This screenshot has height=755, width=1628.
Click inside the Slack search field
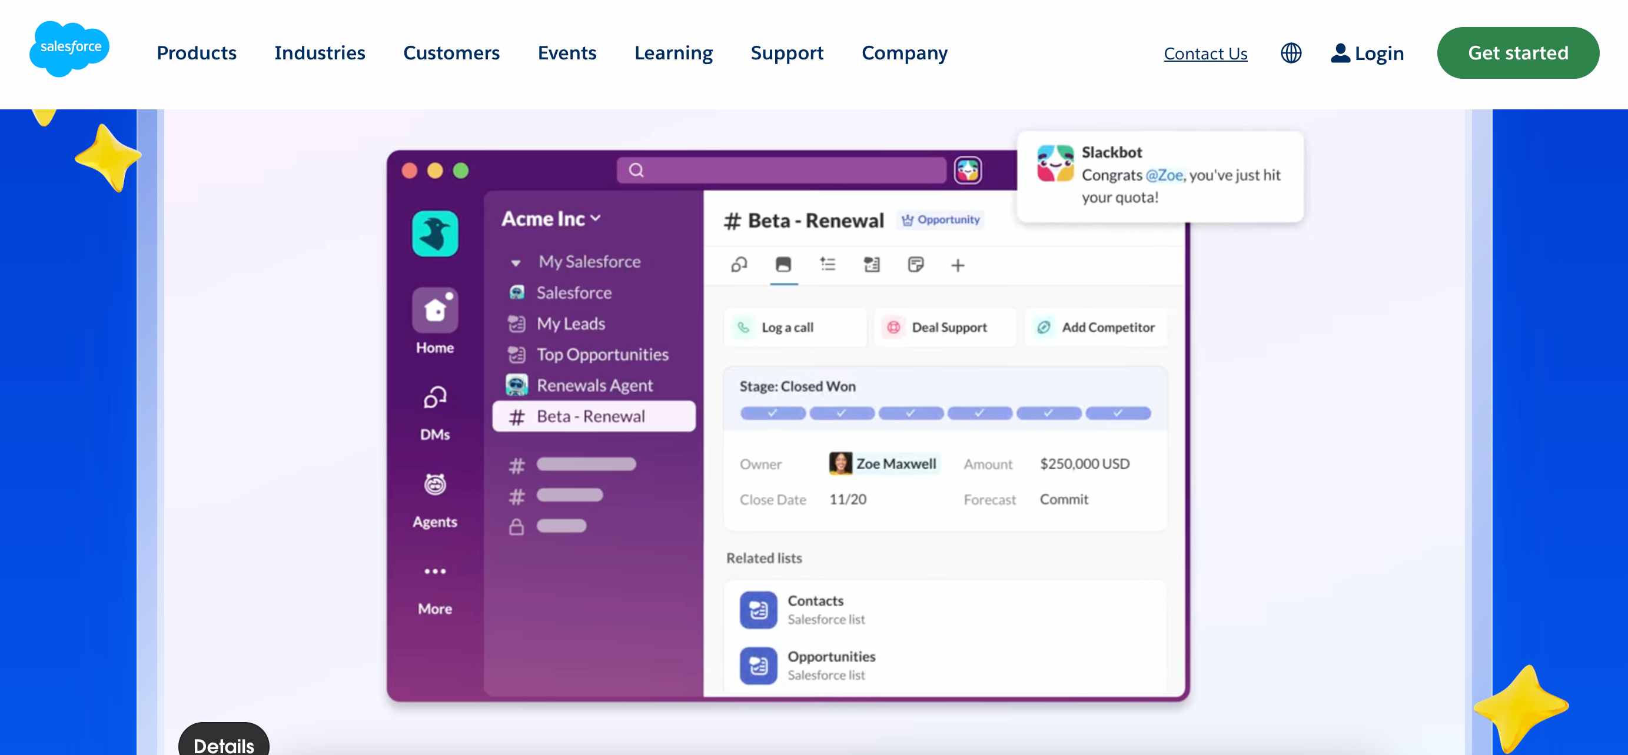781,170
